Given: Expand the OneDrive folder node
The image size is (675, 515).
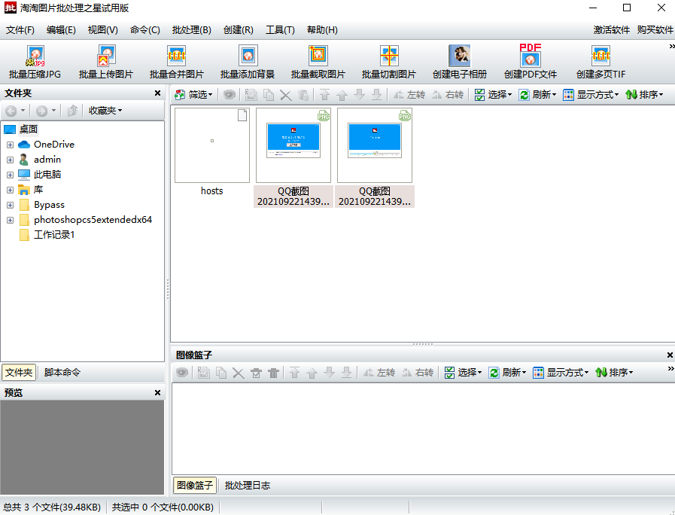Looking at the screenshot, I should [10, 144].
